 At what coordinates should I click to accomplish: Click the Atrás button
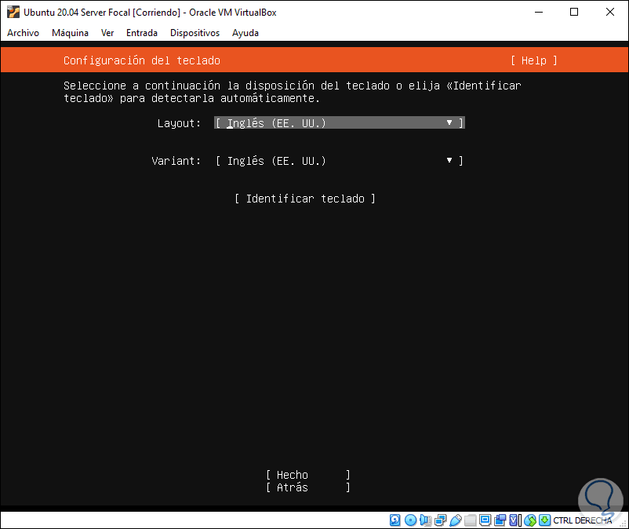click(308, 487)
